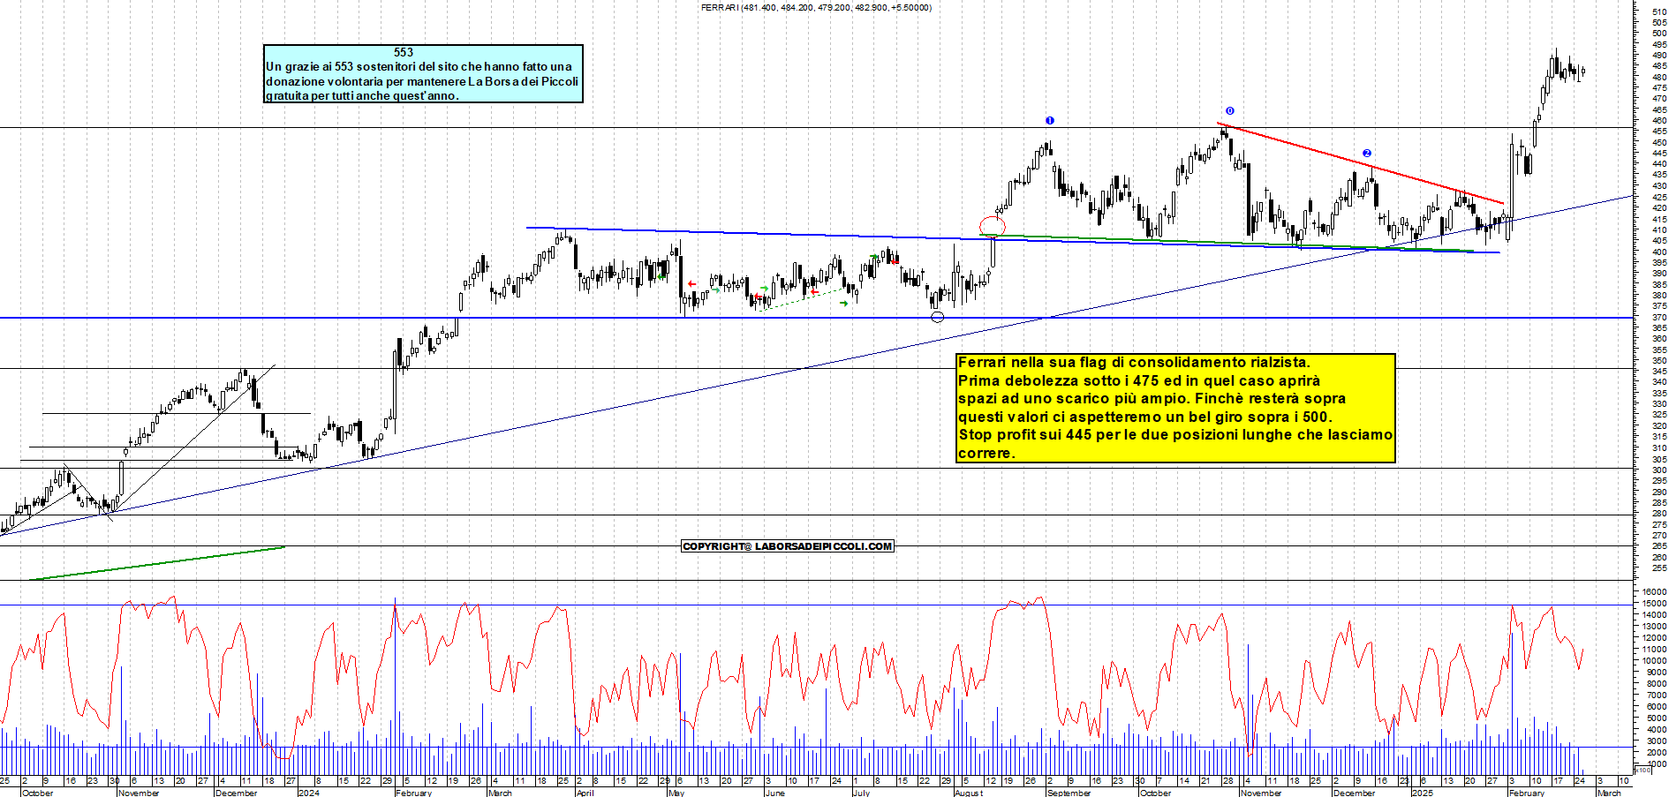Click the 500 price axis label
The width and height of the screenshot is (1669, 797).
click(x=1659, y=34)
